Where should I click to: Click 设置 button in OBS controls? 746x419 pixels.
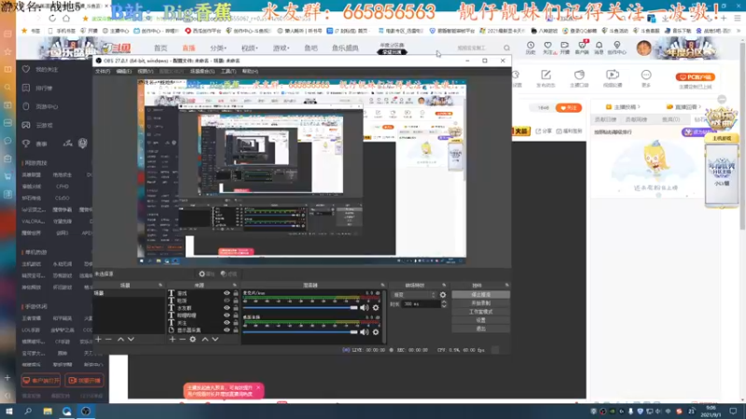480,320
